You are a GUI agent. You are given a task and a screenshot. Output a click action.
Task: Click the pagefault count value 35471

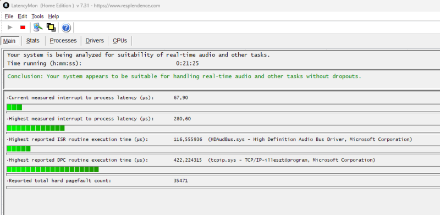pos(181,181)
